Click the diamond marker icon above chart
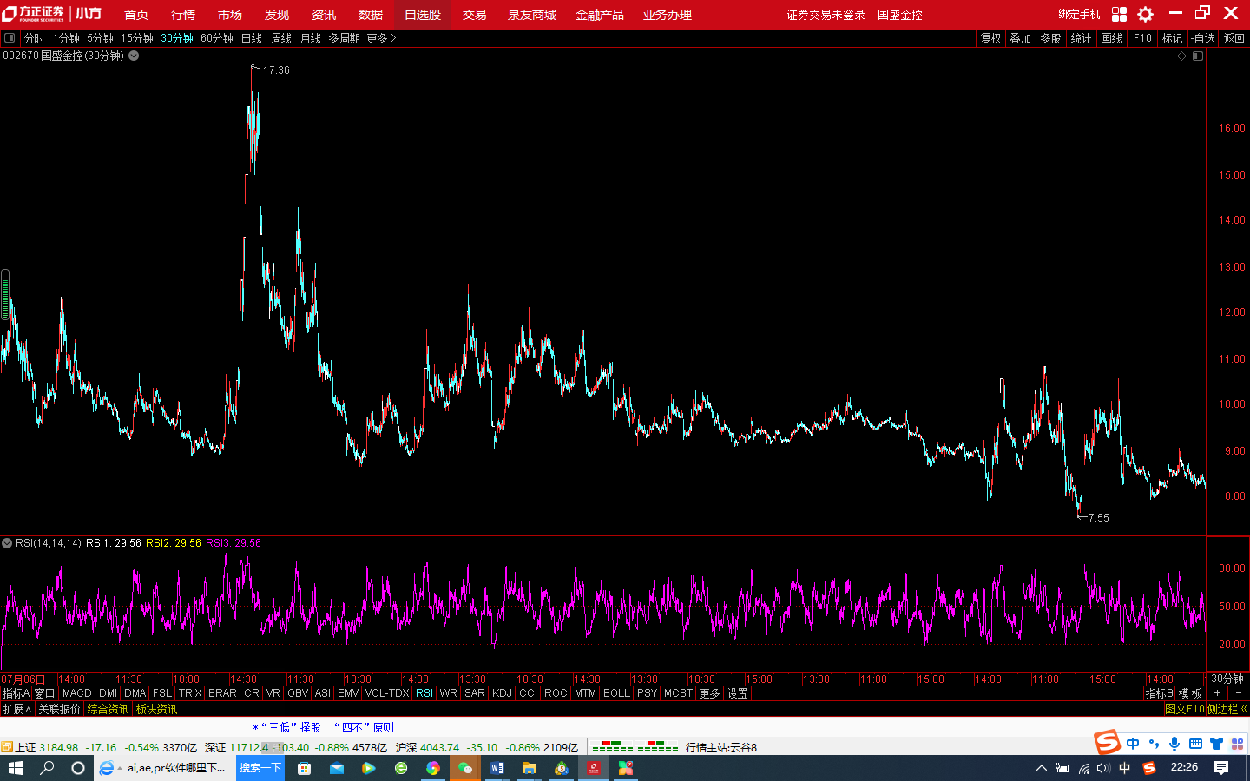 tap(1181, 56)
